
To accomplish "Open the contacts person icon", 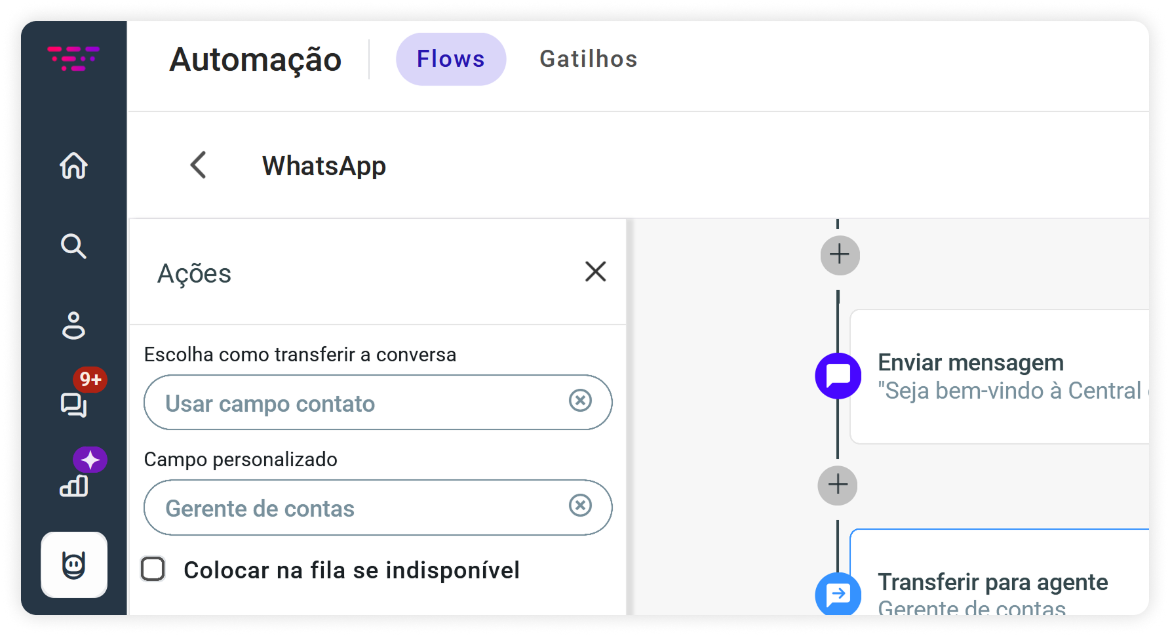I will (73, 325).
